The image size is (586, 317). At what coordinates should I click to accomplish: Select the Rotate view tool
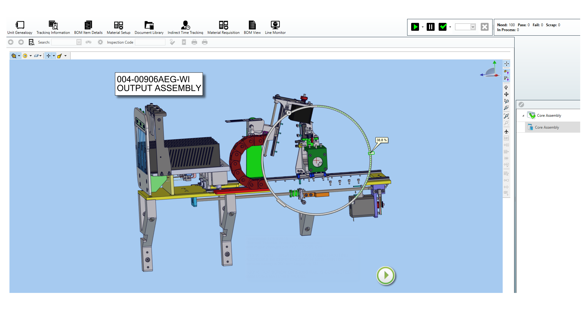pyautogui.click(x=506, y=87)
